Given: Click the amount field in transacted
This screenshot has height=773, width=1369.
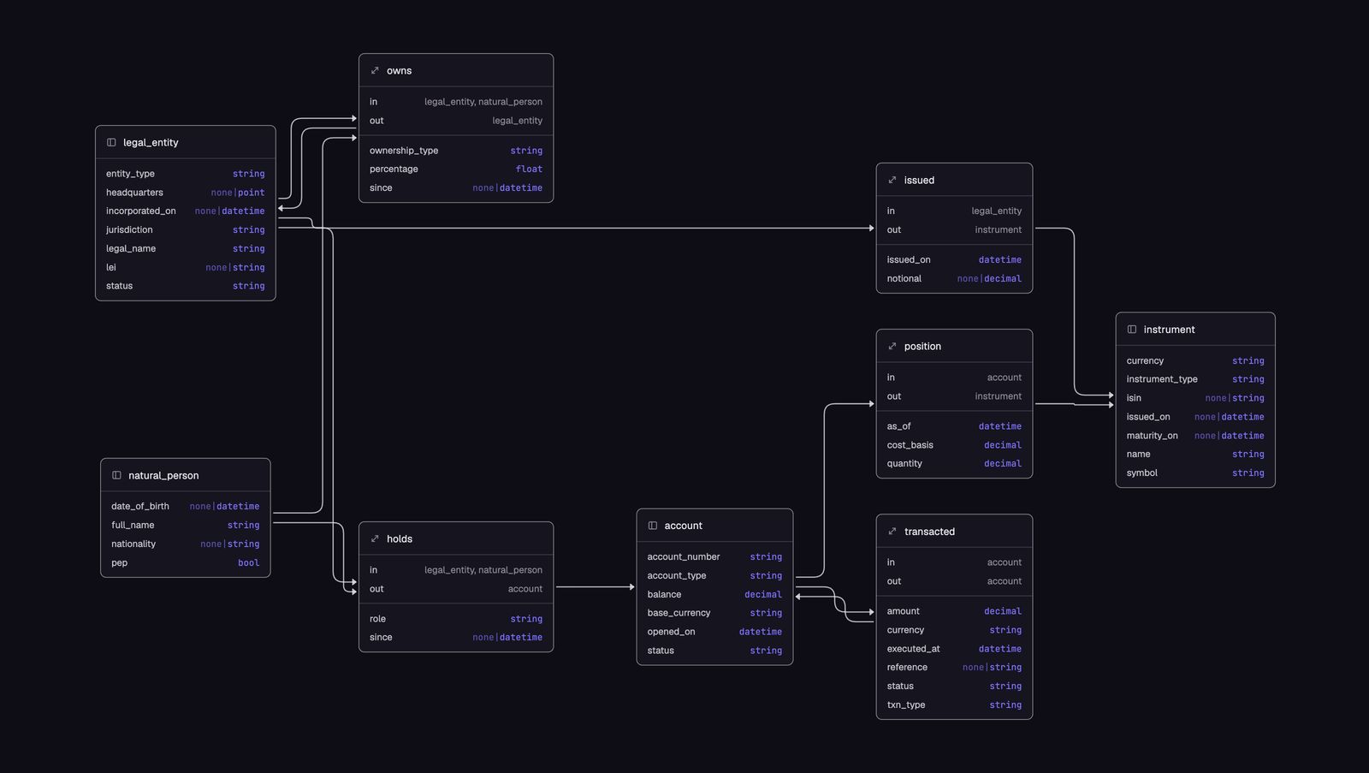Looking at the screenshot, I should [x=954, y=611].
